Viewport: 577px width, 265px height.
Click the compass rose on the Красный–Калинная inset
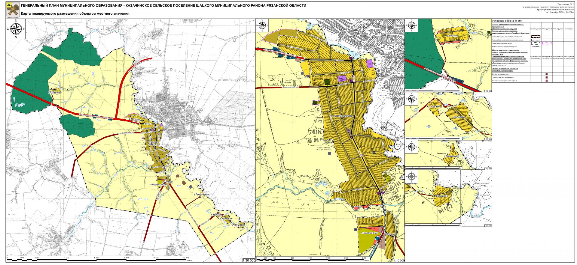(x=412, y=99)
